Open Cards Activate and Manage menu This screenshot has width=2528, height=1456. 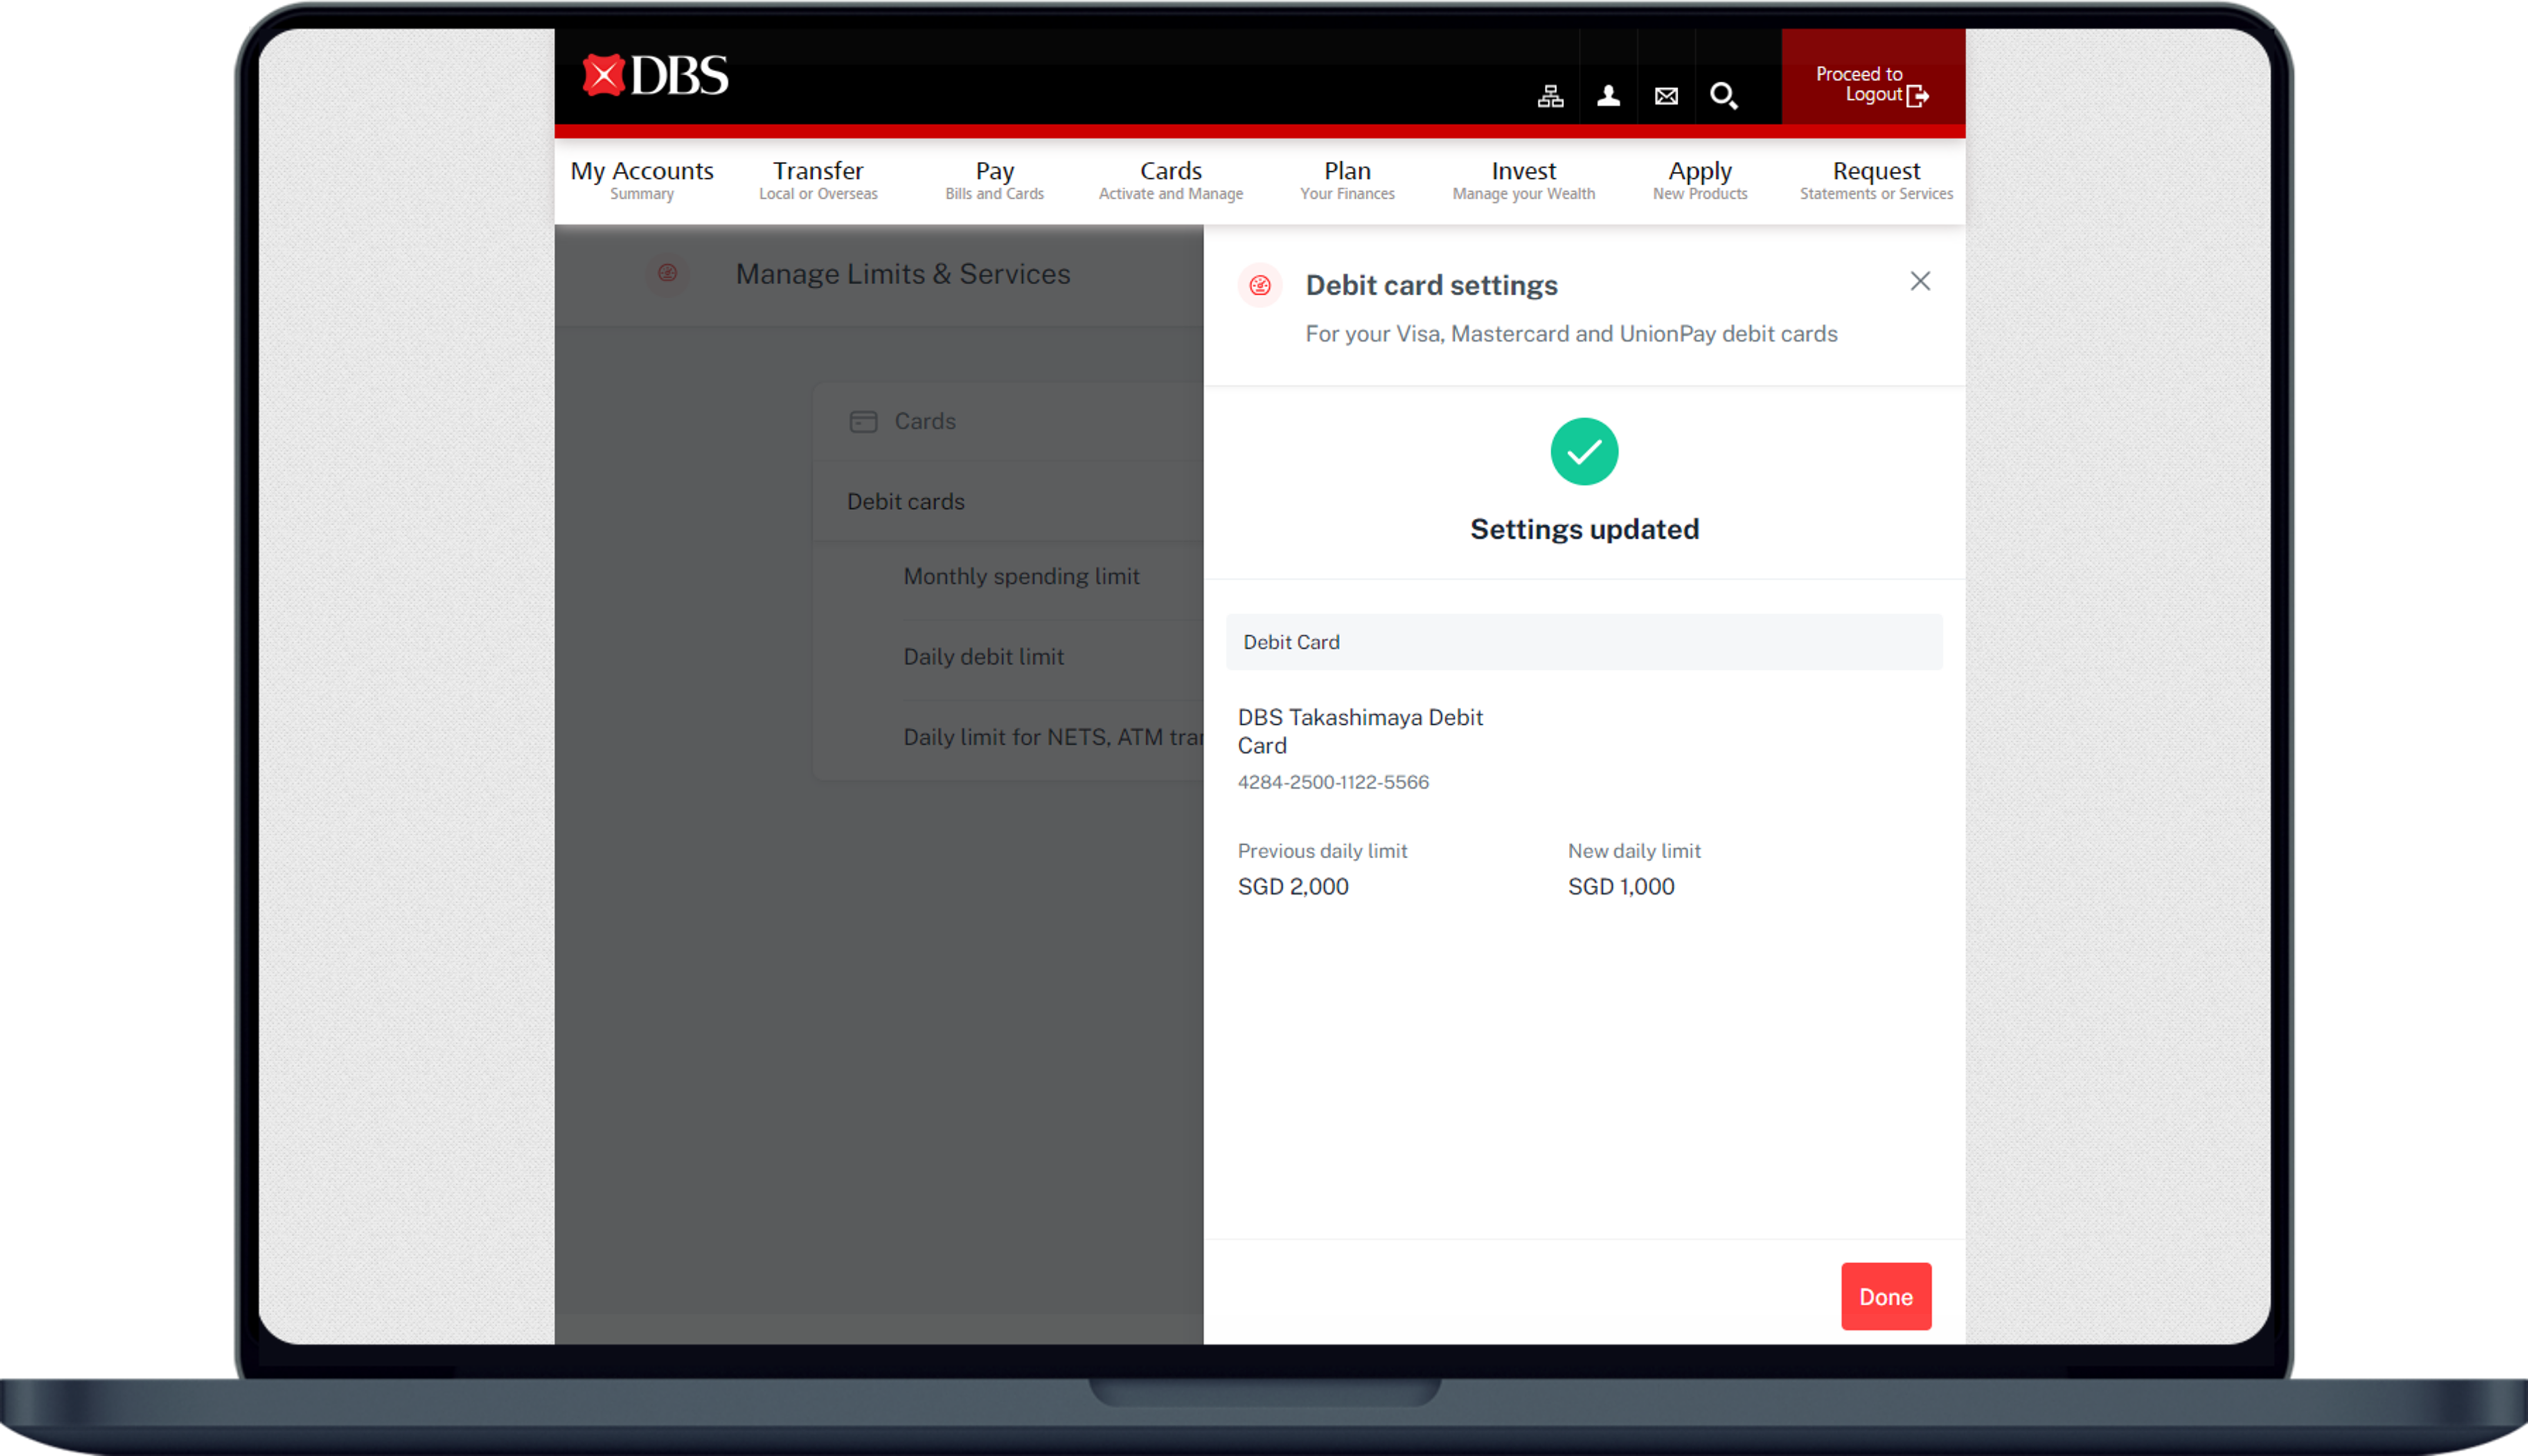point(1170,180)
